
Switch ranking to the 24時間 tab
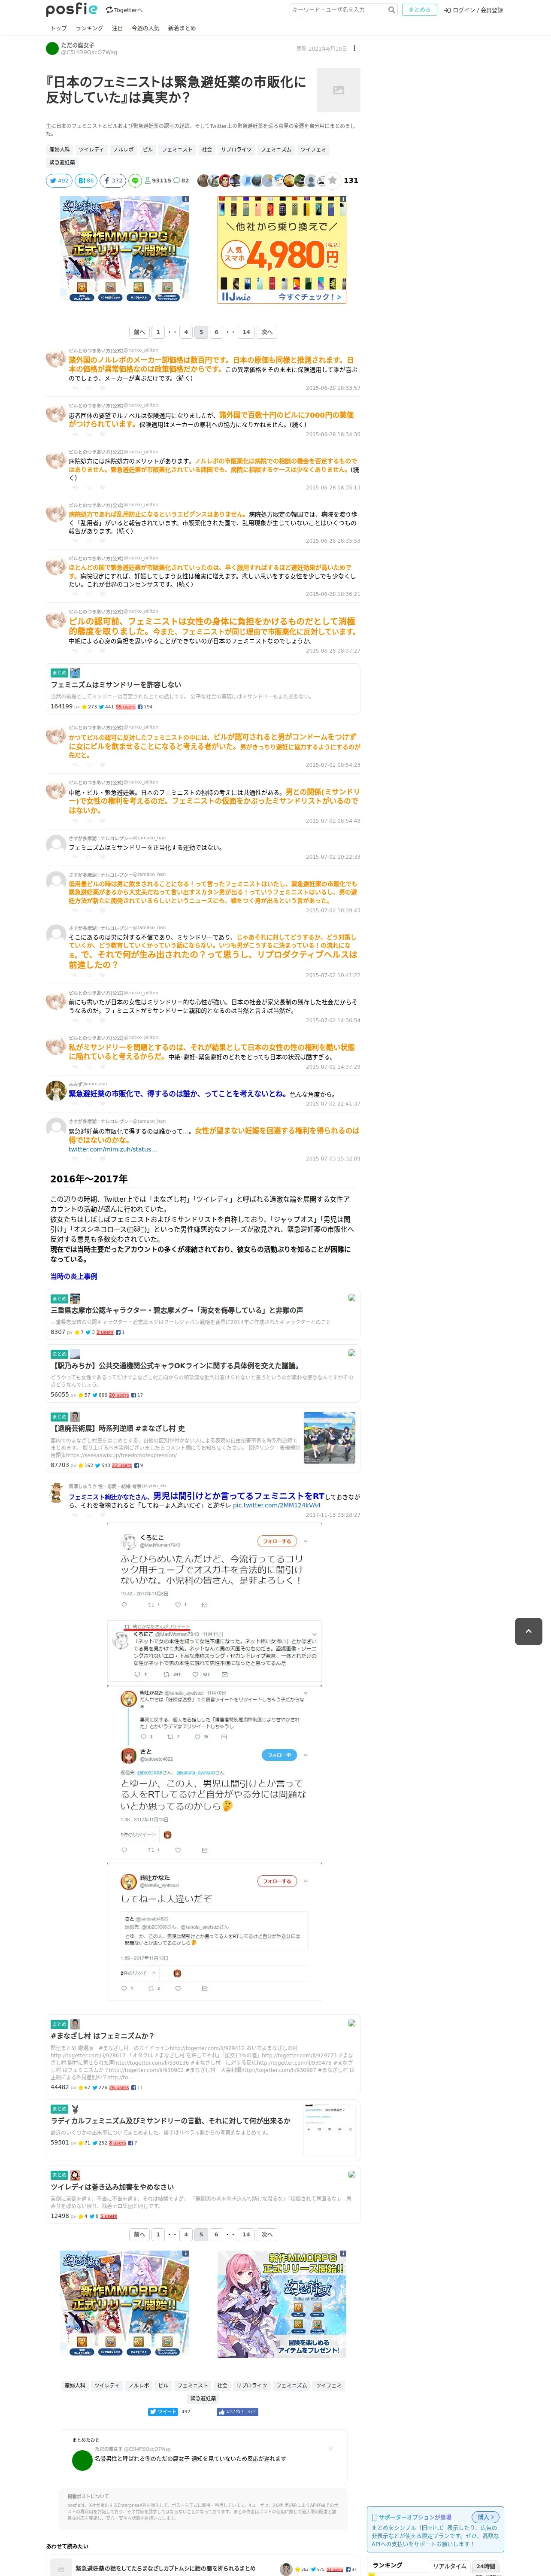coord(486,2566)
